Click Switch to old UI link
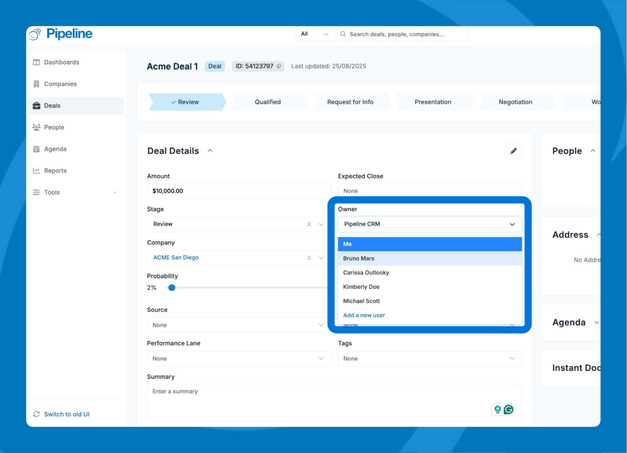627x453 pixels. 67,414
